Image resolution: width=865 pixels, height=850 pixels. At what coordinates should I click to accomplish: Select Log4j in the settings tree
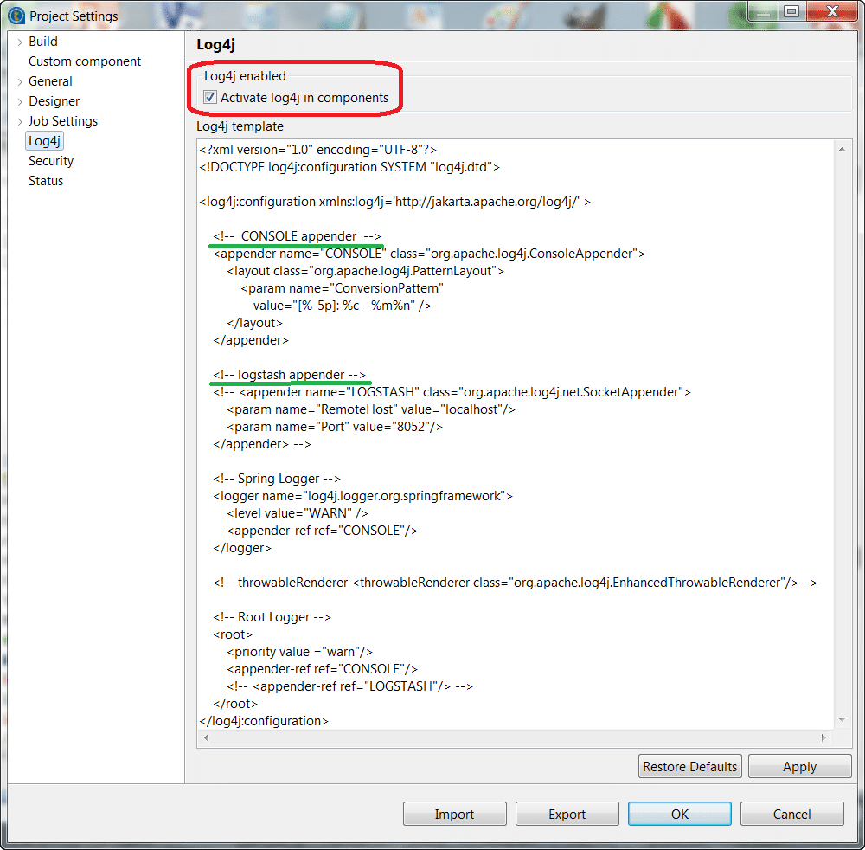44,140
